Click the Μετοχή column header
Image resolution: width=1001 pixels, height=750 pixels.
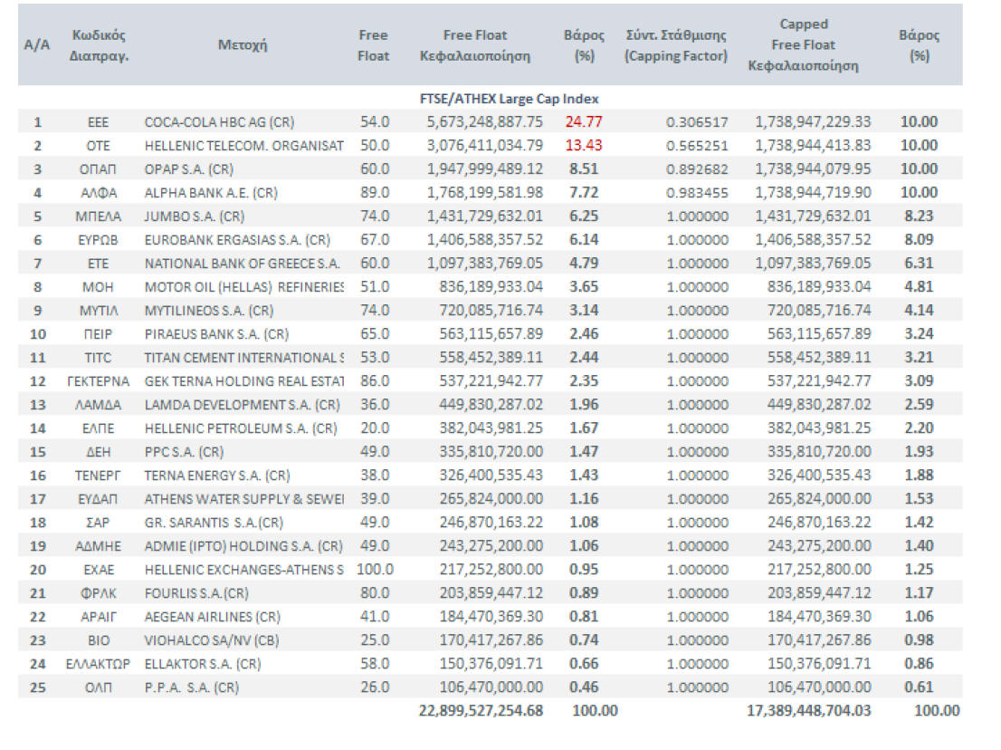(243, 45)
